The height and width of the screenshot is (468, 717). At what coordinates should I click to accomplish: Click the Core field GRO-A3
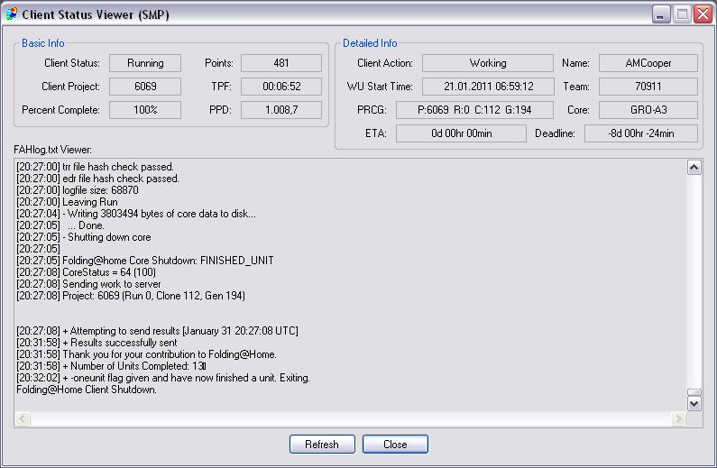point(648,110)
